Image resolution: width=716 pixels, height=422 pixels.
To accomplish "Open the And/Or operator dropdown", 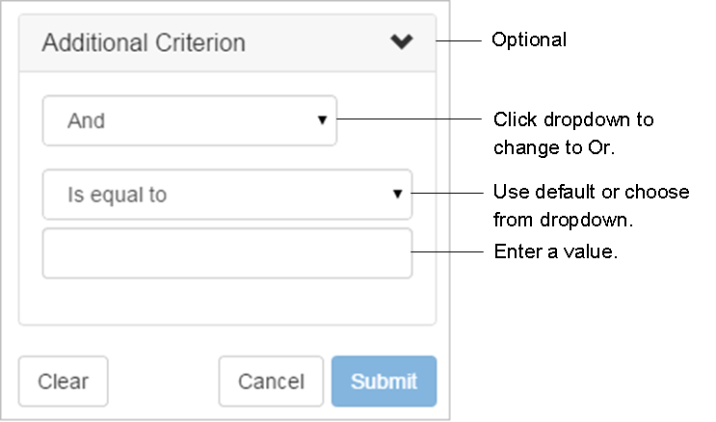I will [189, 120].
